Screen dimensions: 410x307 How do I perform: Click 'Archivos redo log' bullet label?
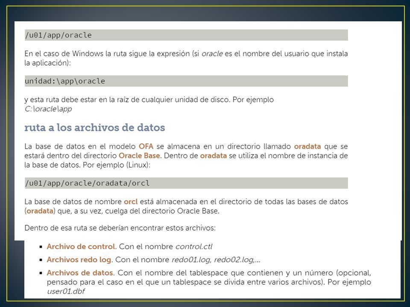[x=79, y=260]
